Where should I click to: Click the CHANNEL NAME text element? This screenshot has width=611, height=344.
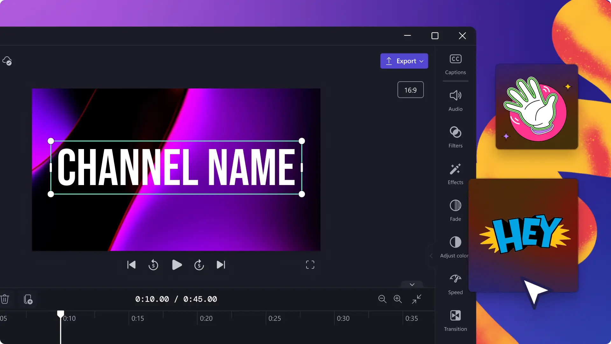[x=176, y=167]
